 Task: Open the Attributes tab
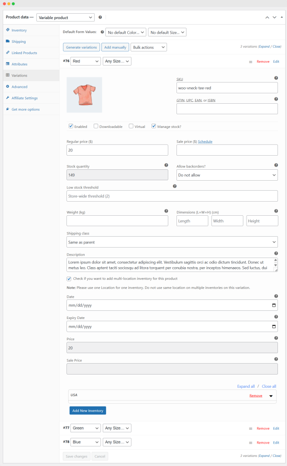[x=20, y=64]
